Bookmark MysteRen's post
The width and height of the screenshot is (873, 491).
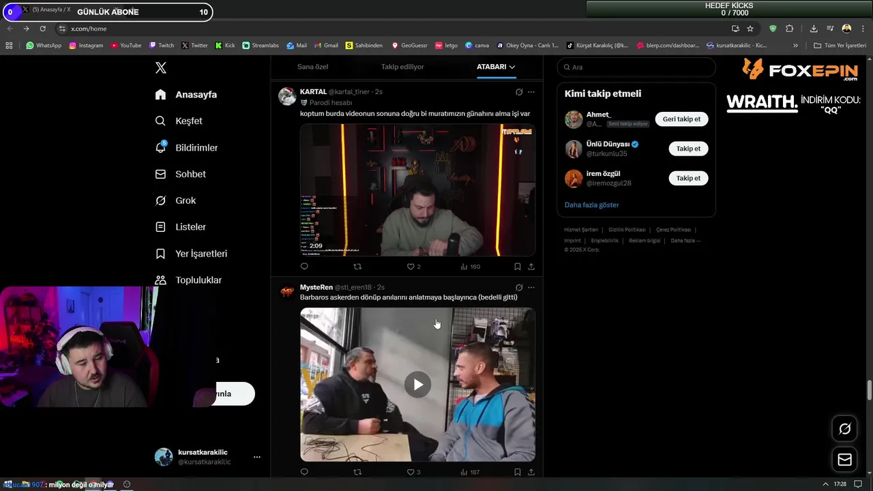518,472
